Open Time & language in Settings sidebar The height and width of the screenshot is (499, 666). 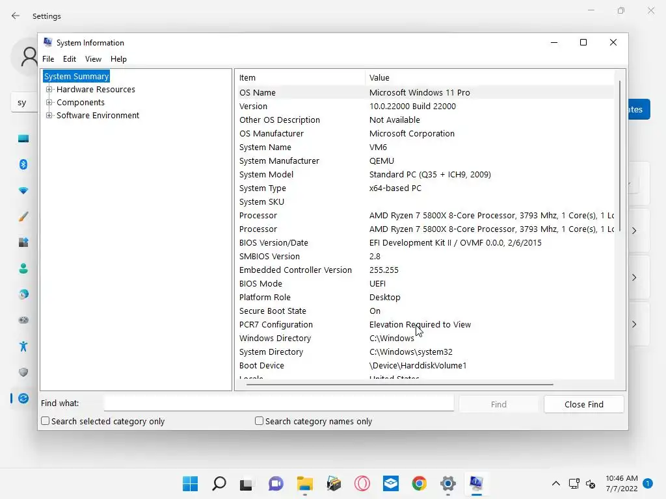(x=23, y=294)
